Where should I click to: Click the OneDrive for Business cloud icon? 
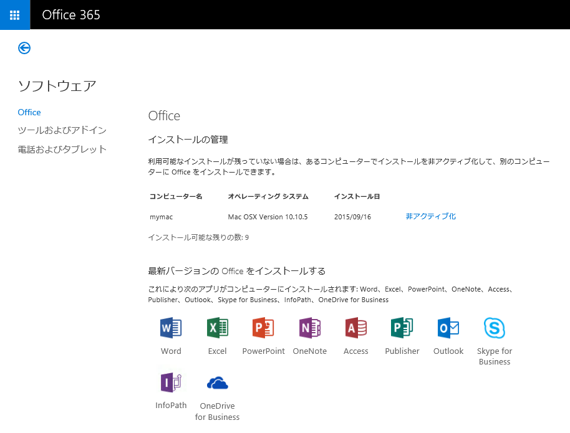tap(218, 383)
